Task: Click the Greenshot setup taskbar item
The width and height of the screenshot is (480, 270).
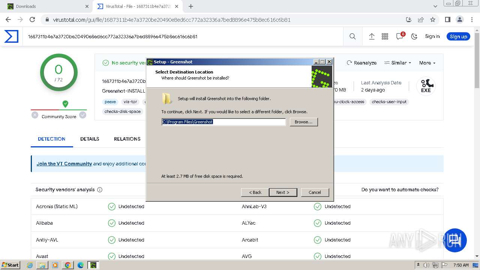Action: [93, 265]
